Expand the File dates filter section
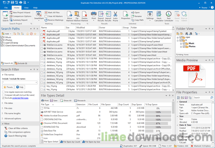This screenshot has width=215, height=148. [3, 103]
